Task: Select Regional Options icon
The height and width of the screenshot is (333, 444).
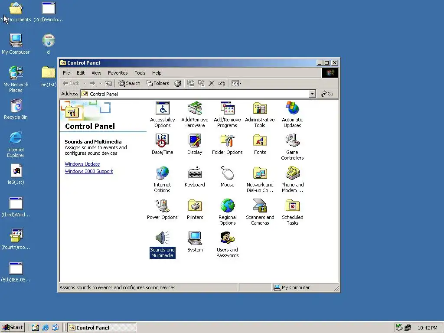Action: [227, 212]
